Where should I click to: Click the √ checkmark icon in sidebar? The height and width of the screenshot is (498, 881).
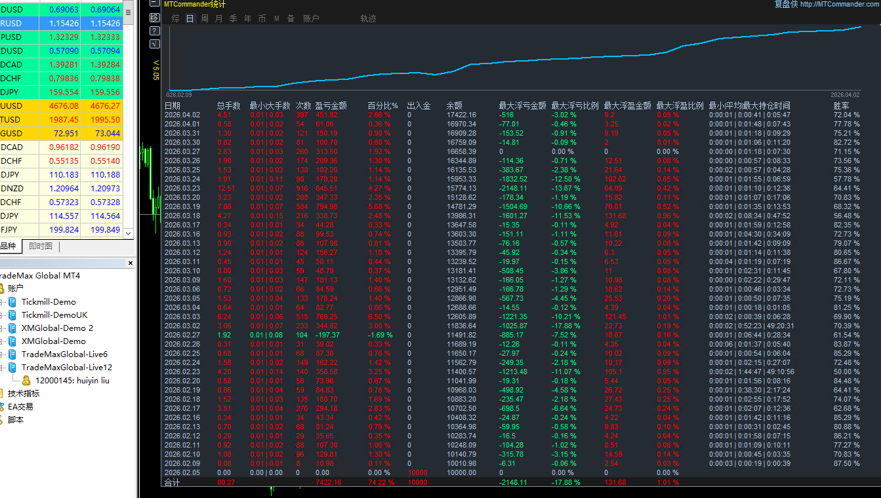154,44
